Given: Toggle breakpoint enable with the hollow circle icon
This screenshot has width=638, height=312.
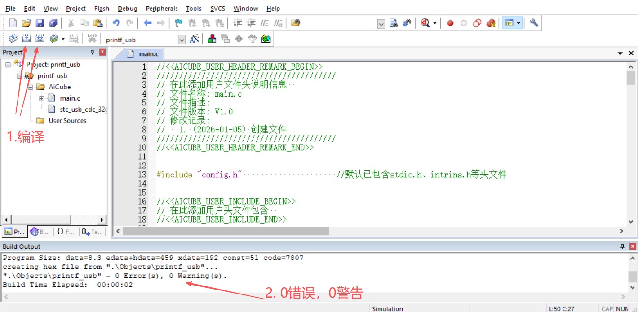Looking at the screenshot, I should [464, 23].
